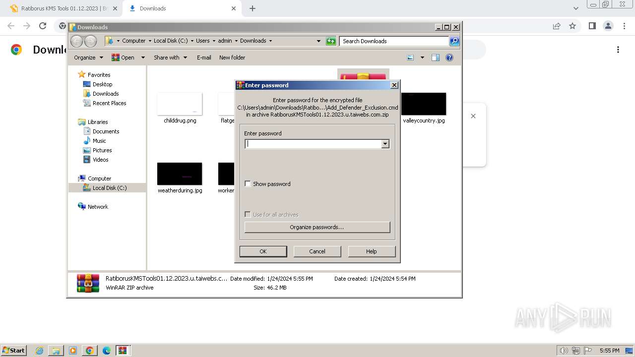Click the Explorer Back navigation button
The image size is (635, 357).
77,41
